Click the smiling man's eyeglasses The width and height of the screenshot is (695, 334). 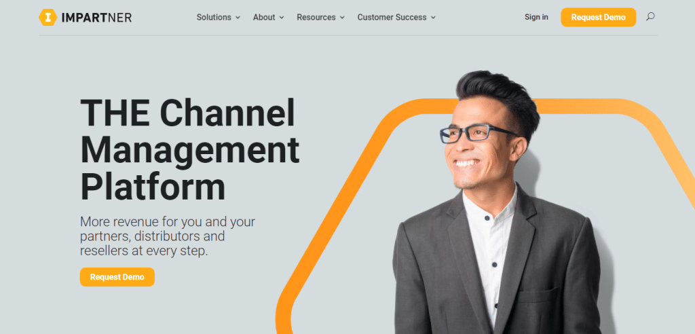pyautogui.click(x=478, y=134)
